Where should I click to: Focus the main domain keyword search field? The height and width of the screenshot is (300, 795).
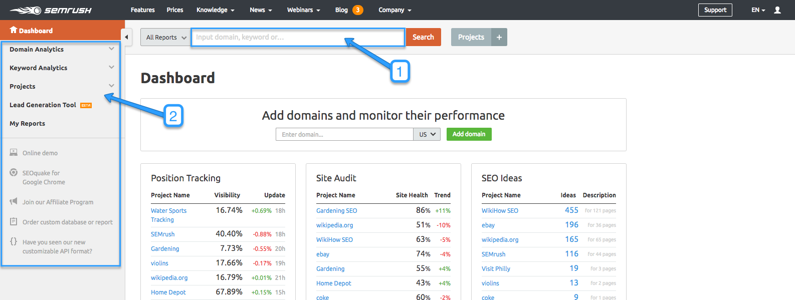click(x=298, y=37)
